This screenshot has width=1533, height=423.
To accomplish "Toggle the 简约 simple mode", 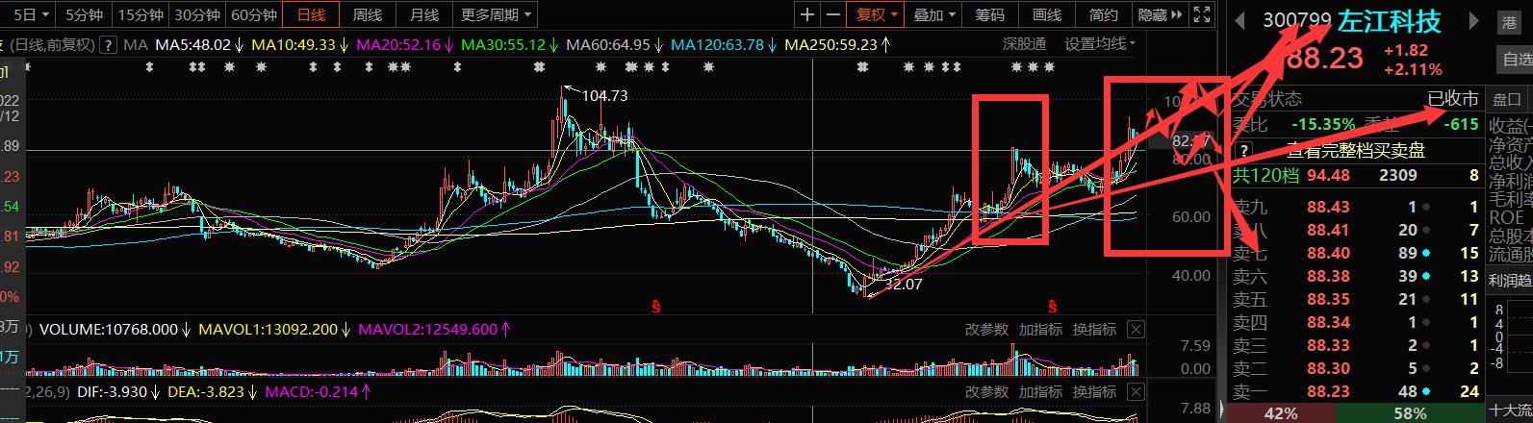I will 1103,14.
